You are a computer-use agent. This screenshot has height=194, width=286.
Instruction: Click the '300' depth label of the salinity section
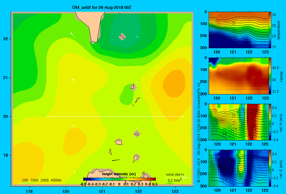204,94
